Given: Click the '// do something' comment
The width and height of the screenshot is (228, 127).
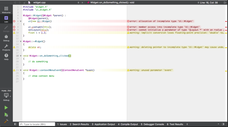Looking at the screenshot, I should [x=38, y=62].
